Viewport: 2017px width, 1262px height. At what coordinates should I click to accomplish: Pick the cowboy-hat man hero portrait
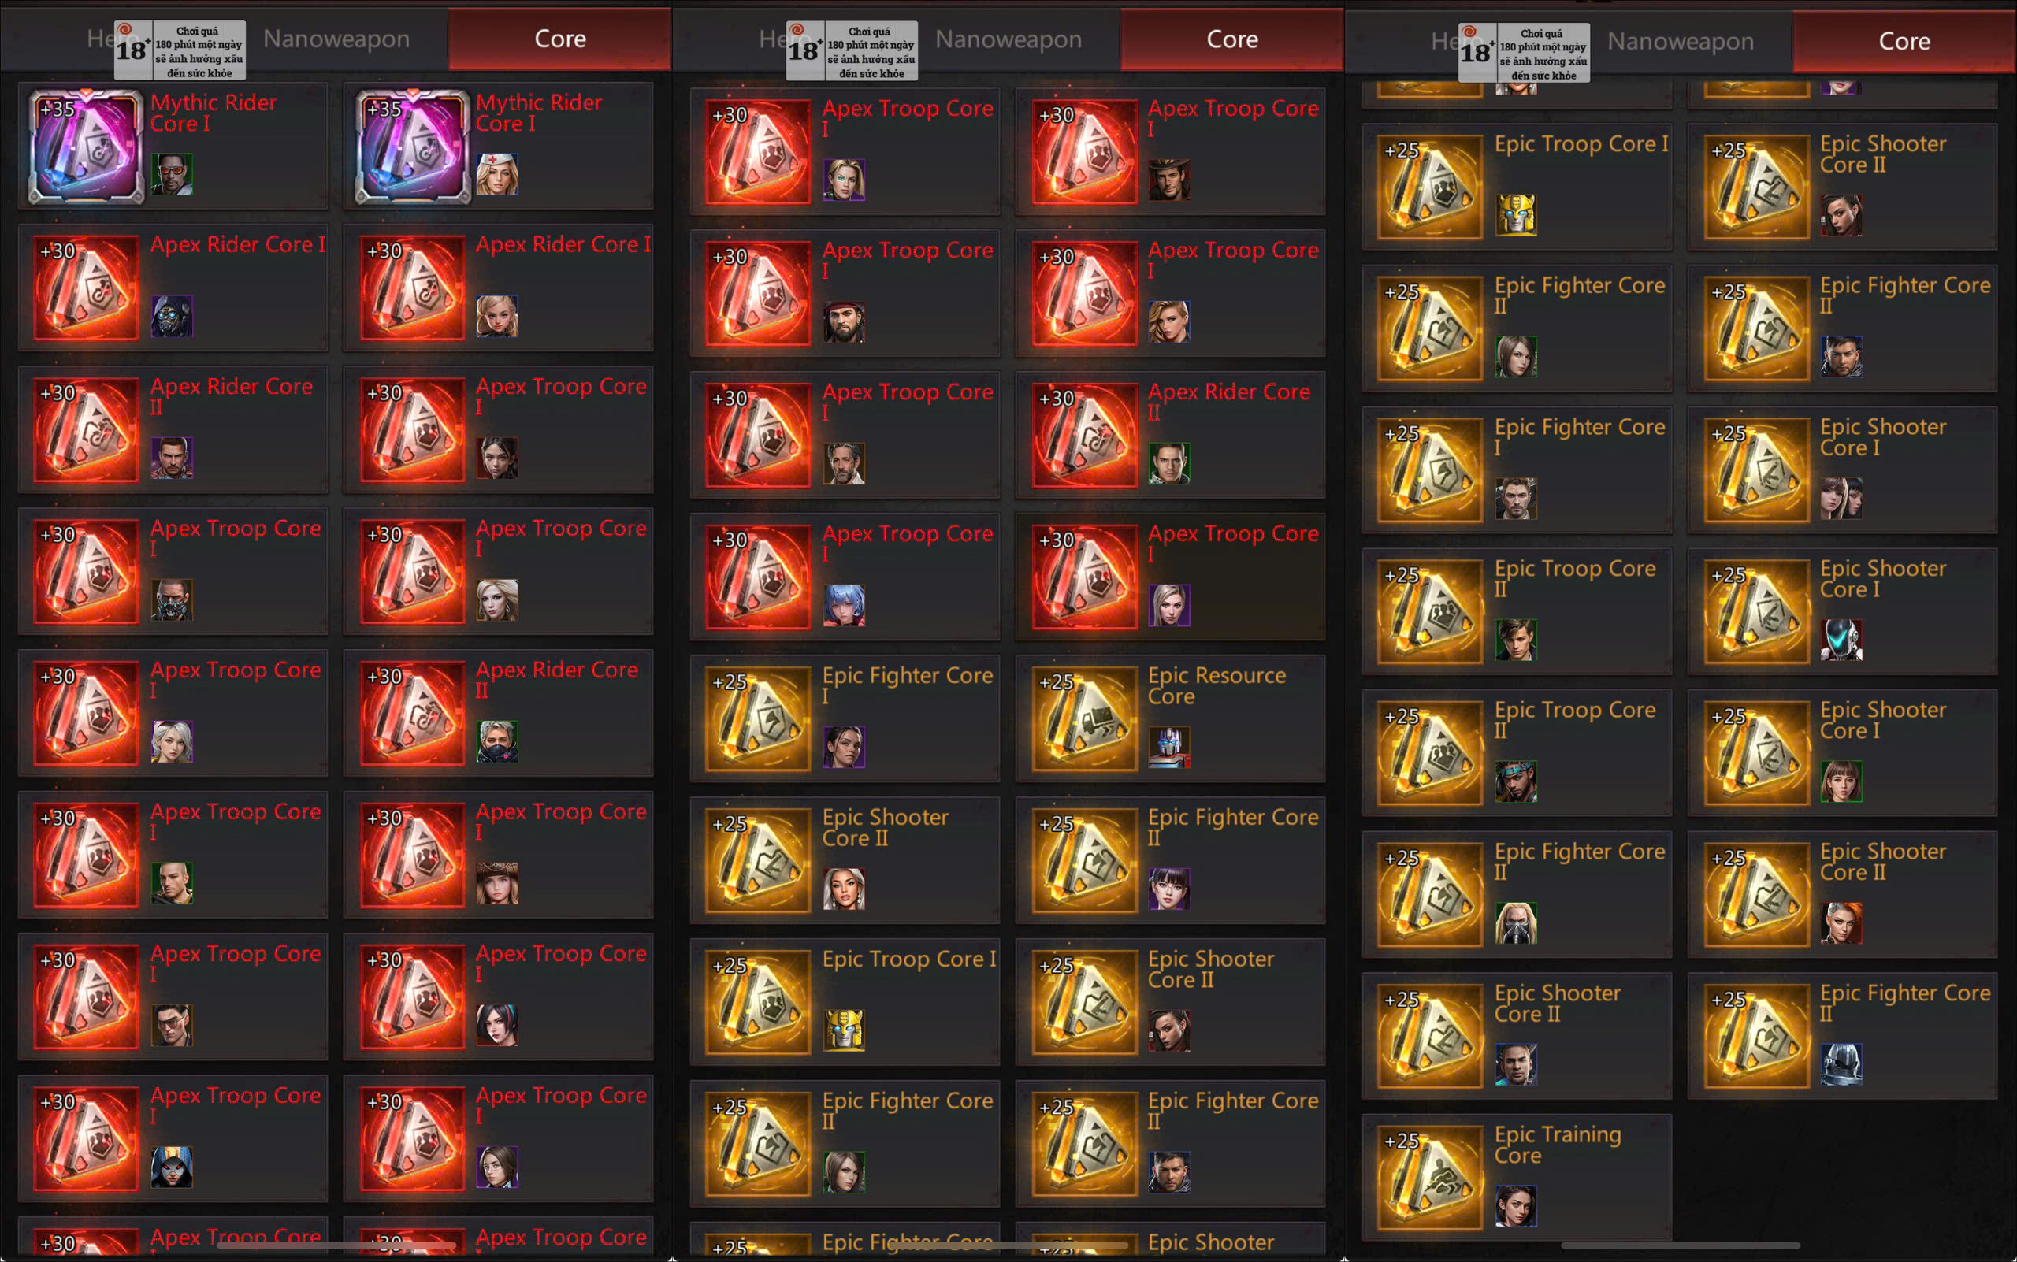coord(1168,180)
